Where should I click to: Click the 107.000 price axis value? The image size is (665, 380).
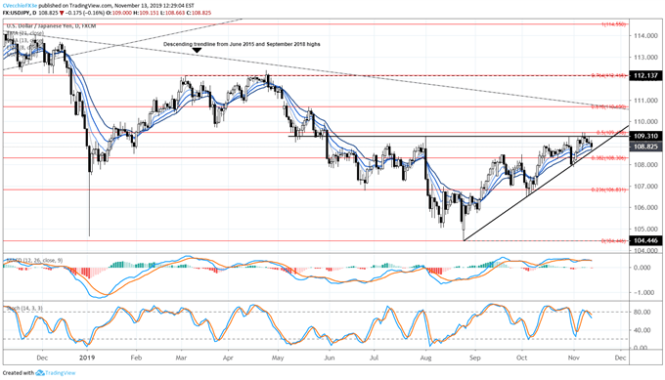point(645,187)
